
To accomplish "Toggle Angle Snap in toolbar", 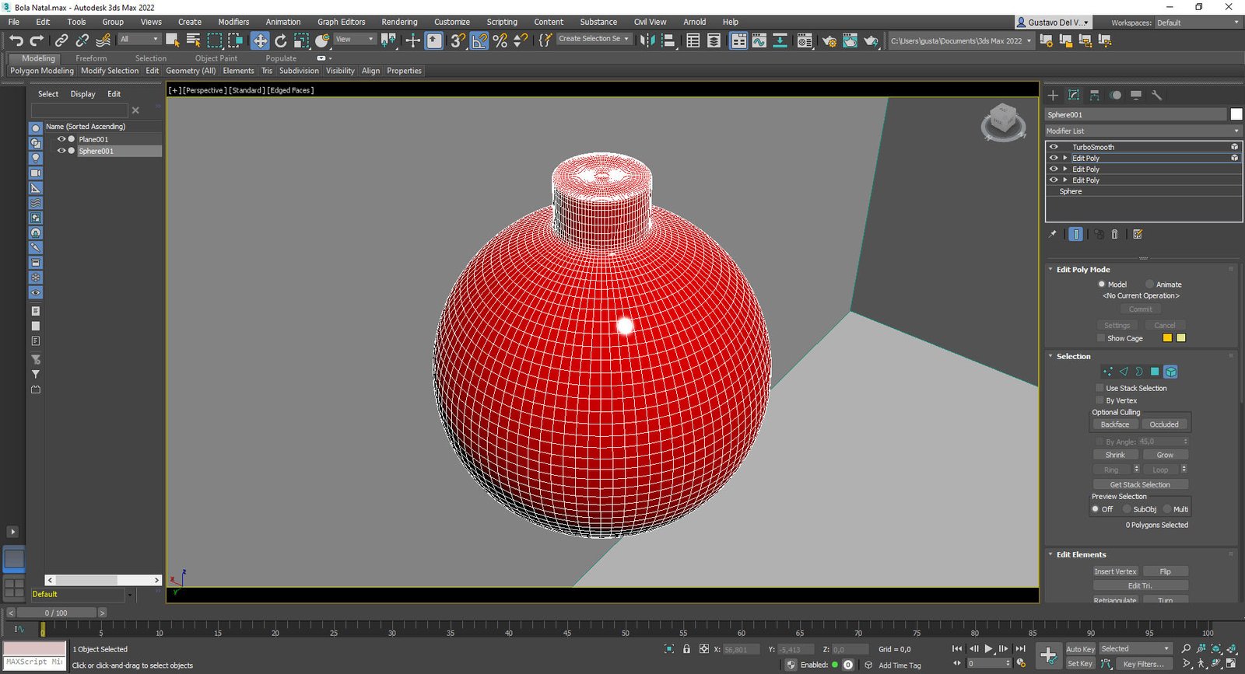I will pyautogui.click(x=479, y=40).
